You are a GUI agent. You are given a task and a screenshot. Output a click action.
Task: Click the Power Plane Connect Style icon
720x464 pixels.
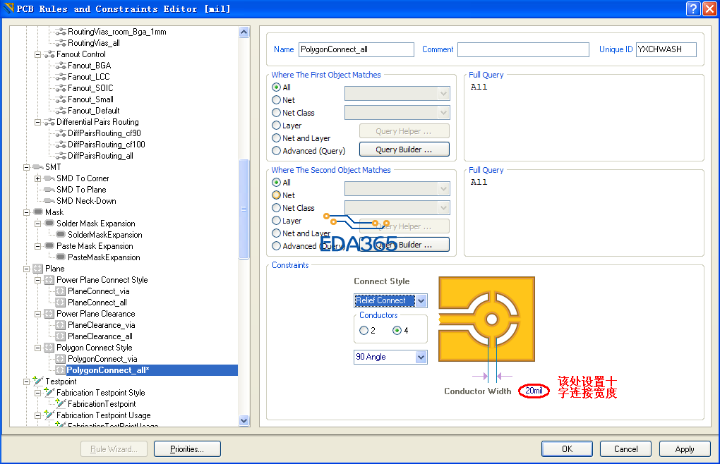click(49, 280)
